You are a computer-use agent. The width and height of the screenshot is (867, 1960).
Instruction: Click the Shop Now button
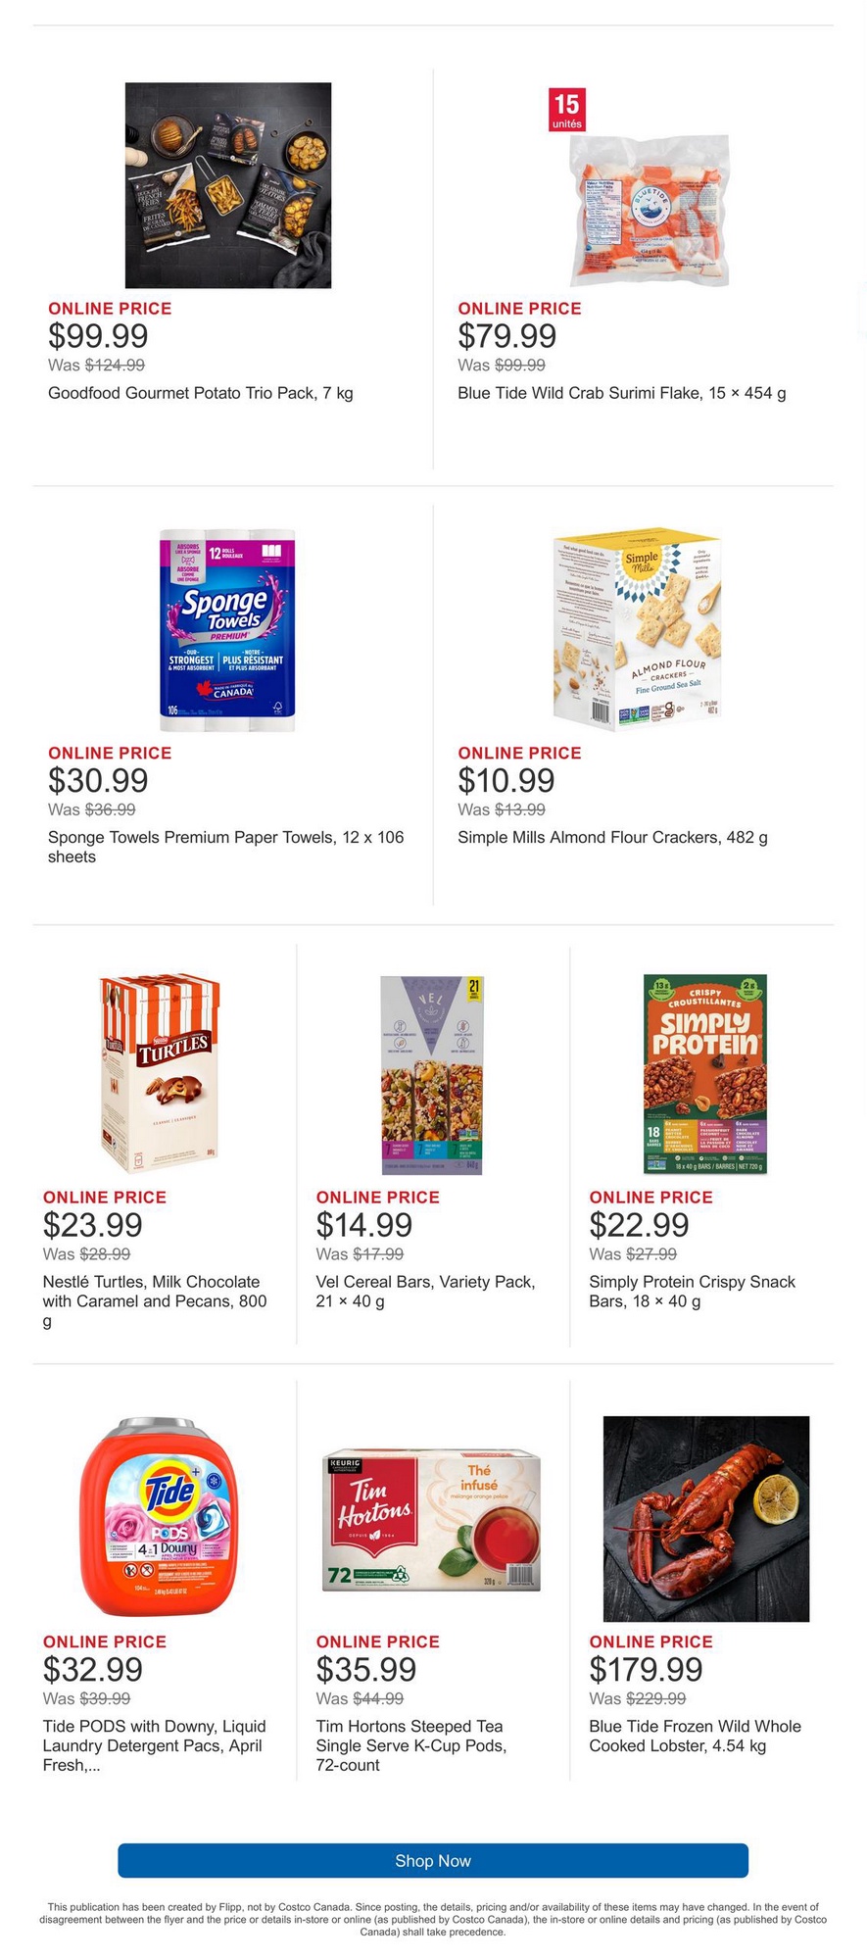click(433, 1860)
